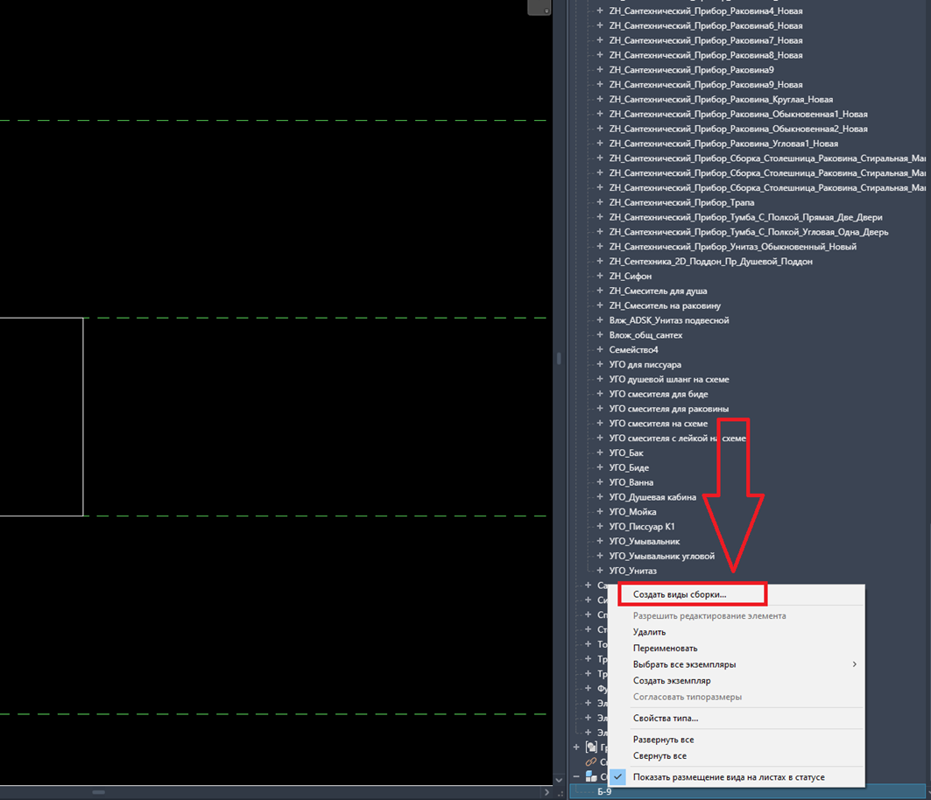Viewport: 931px width, 800px height.
Task: Click the horizontal scrollbar thumb under the drawing
Action: point(99,792)
